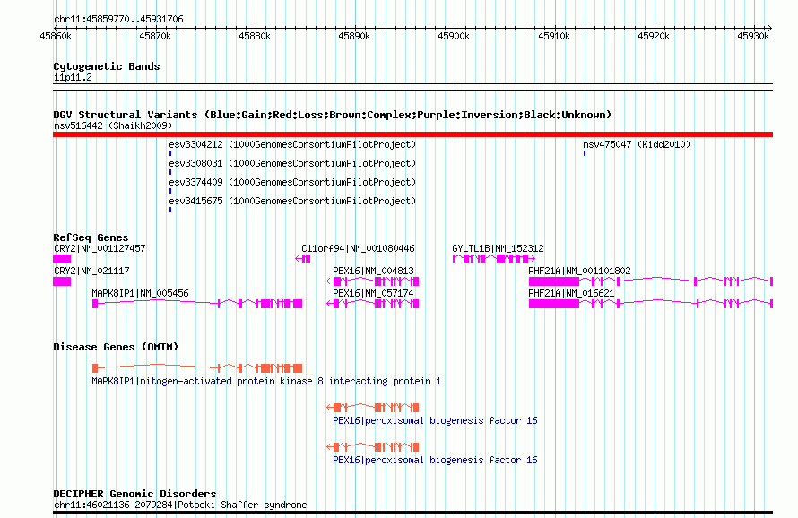
Task: Select the Potocki-Shaffer syndrome label
Action: click(180, 505)
